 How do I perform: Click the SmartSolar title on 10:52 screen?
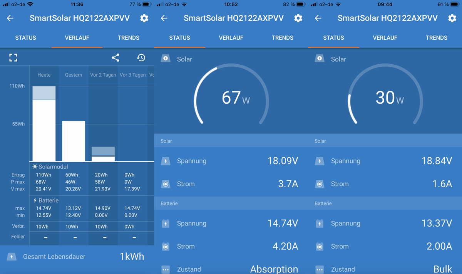pos(234,18)
